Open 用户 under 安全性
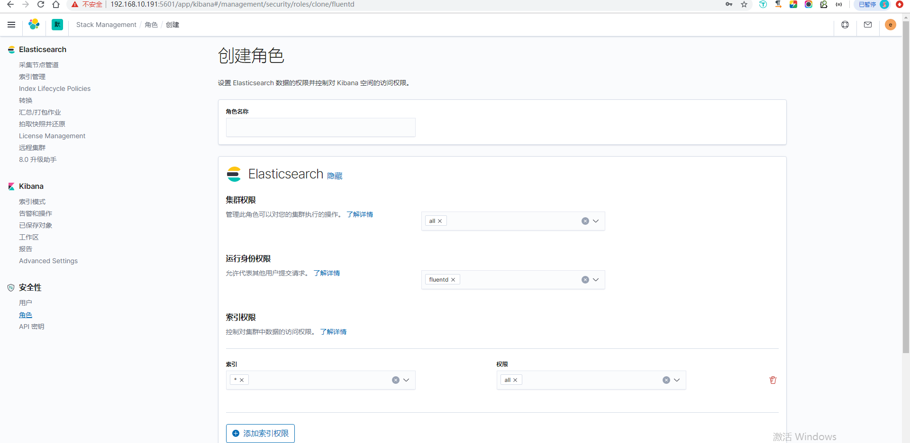This screenshot has height=443, width=910. [26, 303]
